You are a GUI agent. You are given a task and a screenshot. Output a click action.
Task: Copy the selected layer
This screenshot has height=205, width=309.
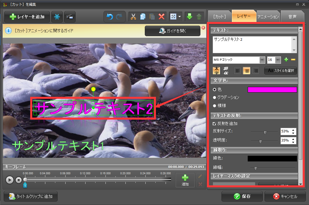pyautogui.click(x=143, y=16)
